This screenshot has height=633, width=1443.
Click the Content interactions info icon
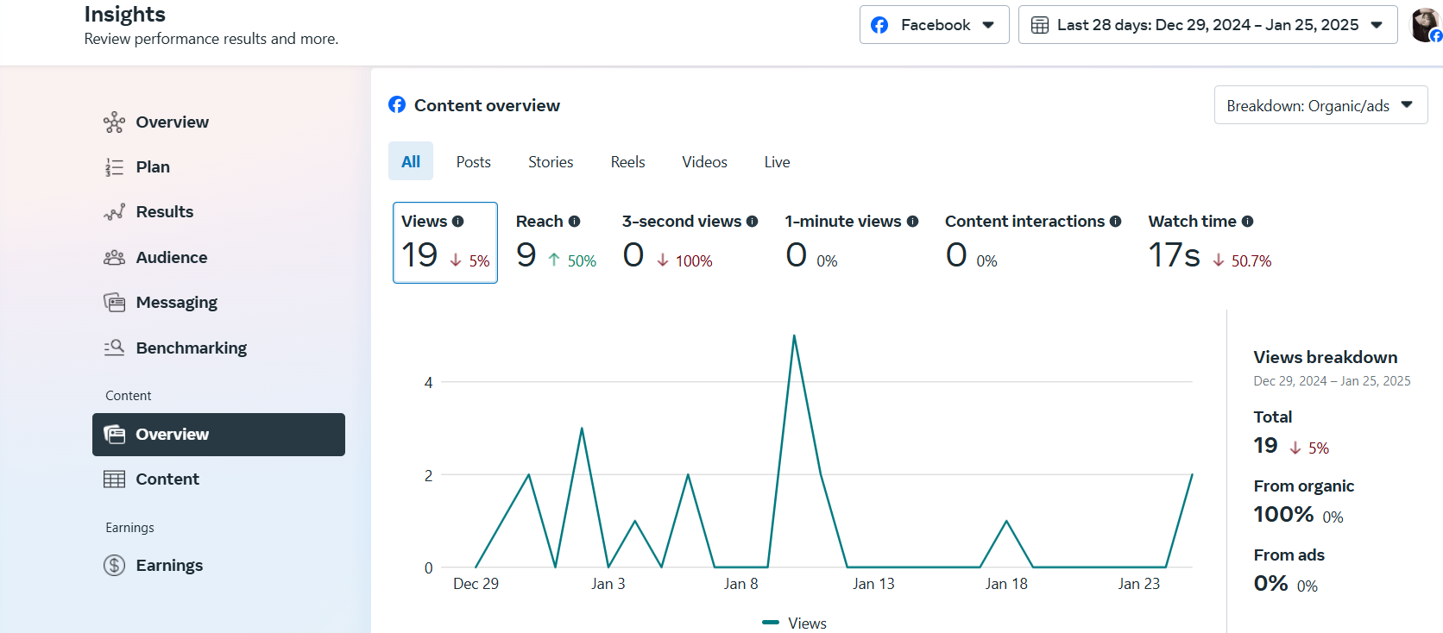point(1116,222)
